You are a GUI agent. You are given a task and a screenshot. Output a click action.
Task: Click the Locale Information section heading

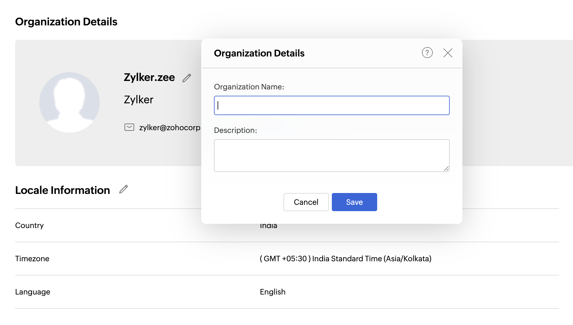click(63, 190)
